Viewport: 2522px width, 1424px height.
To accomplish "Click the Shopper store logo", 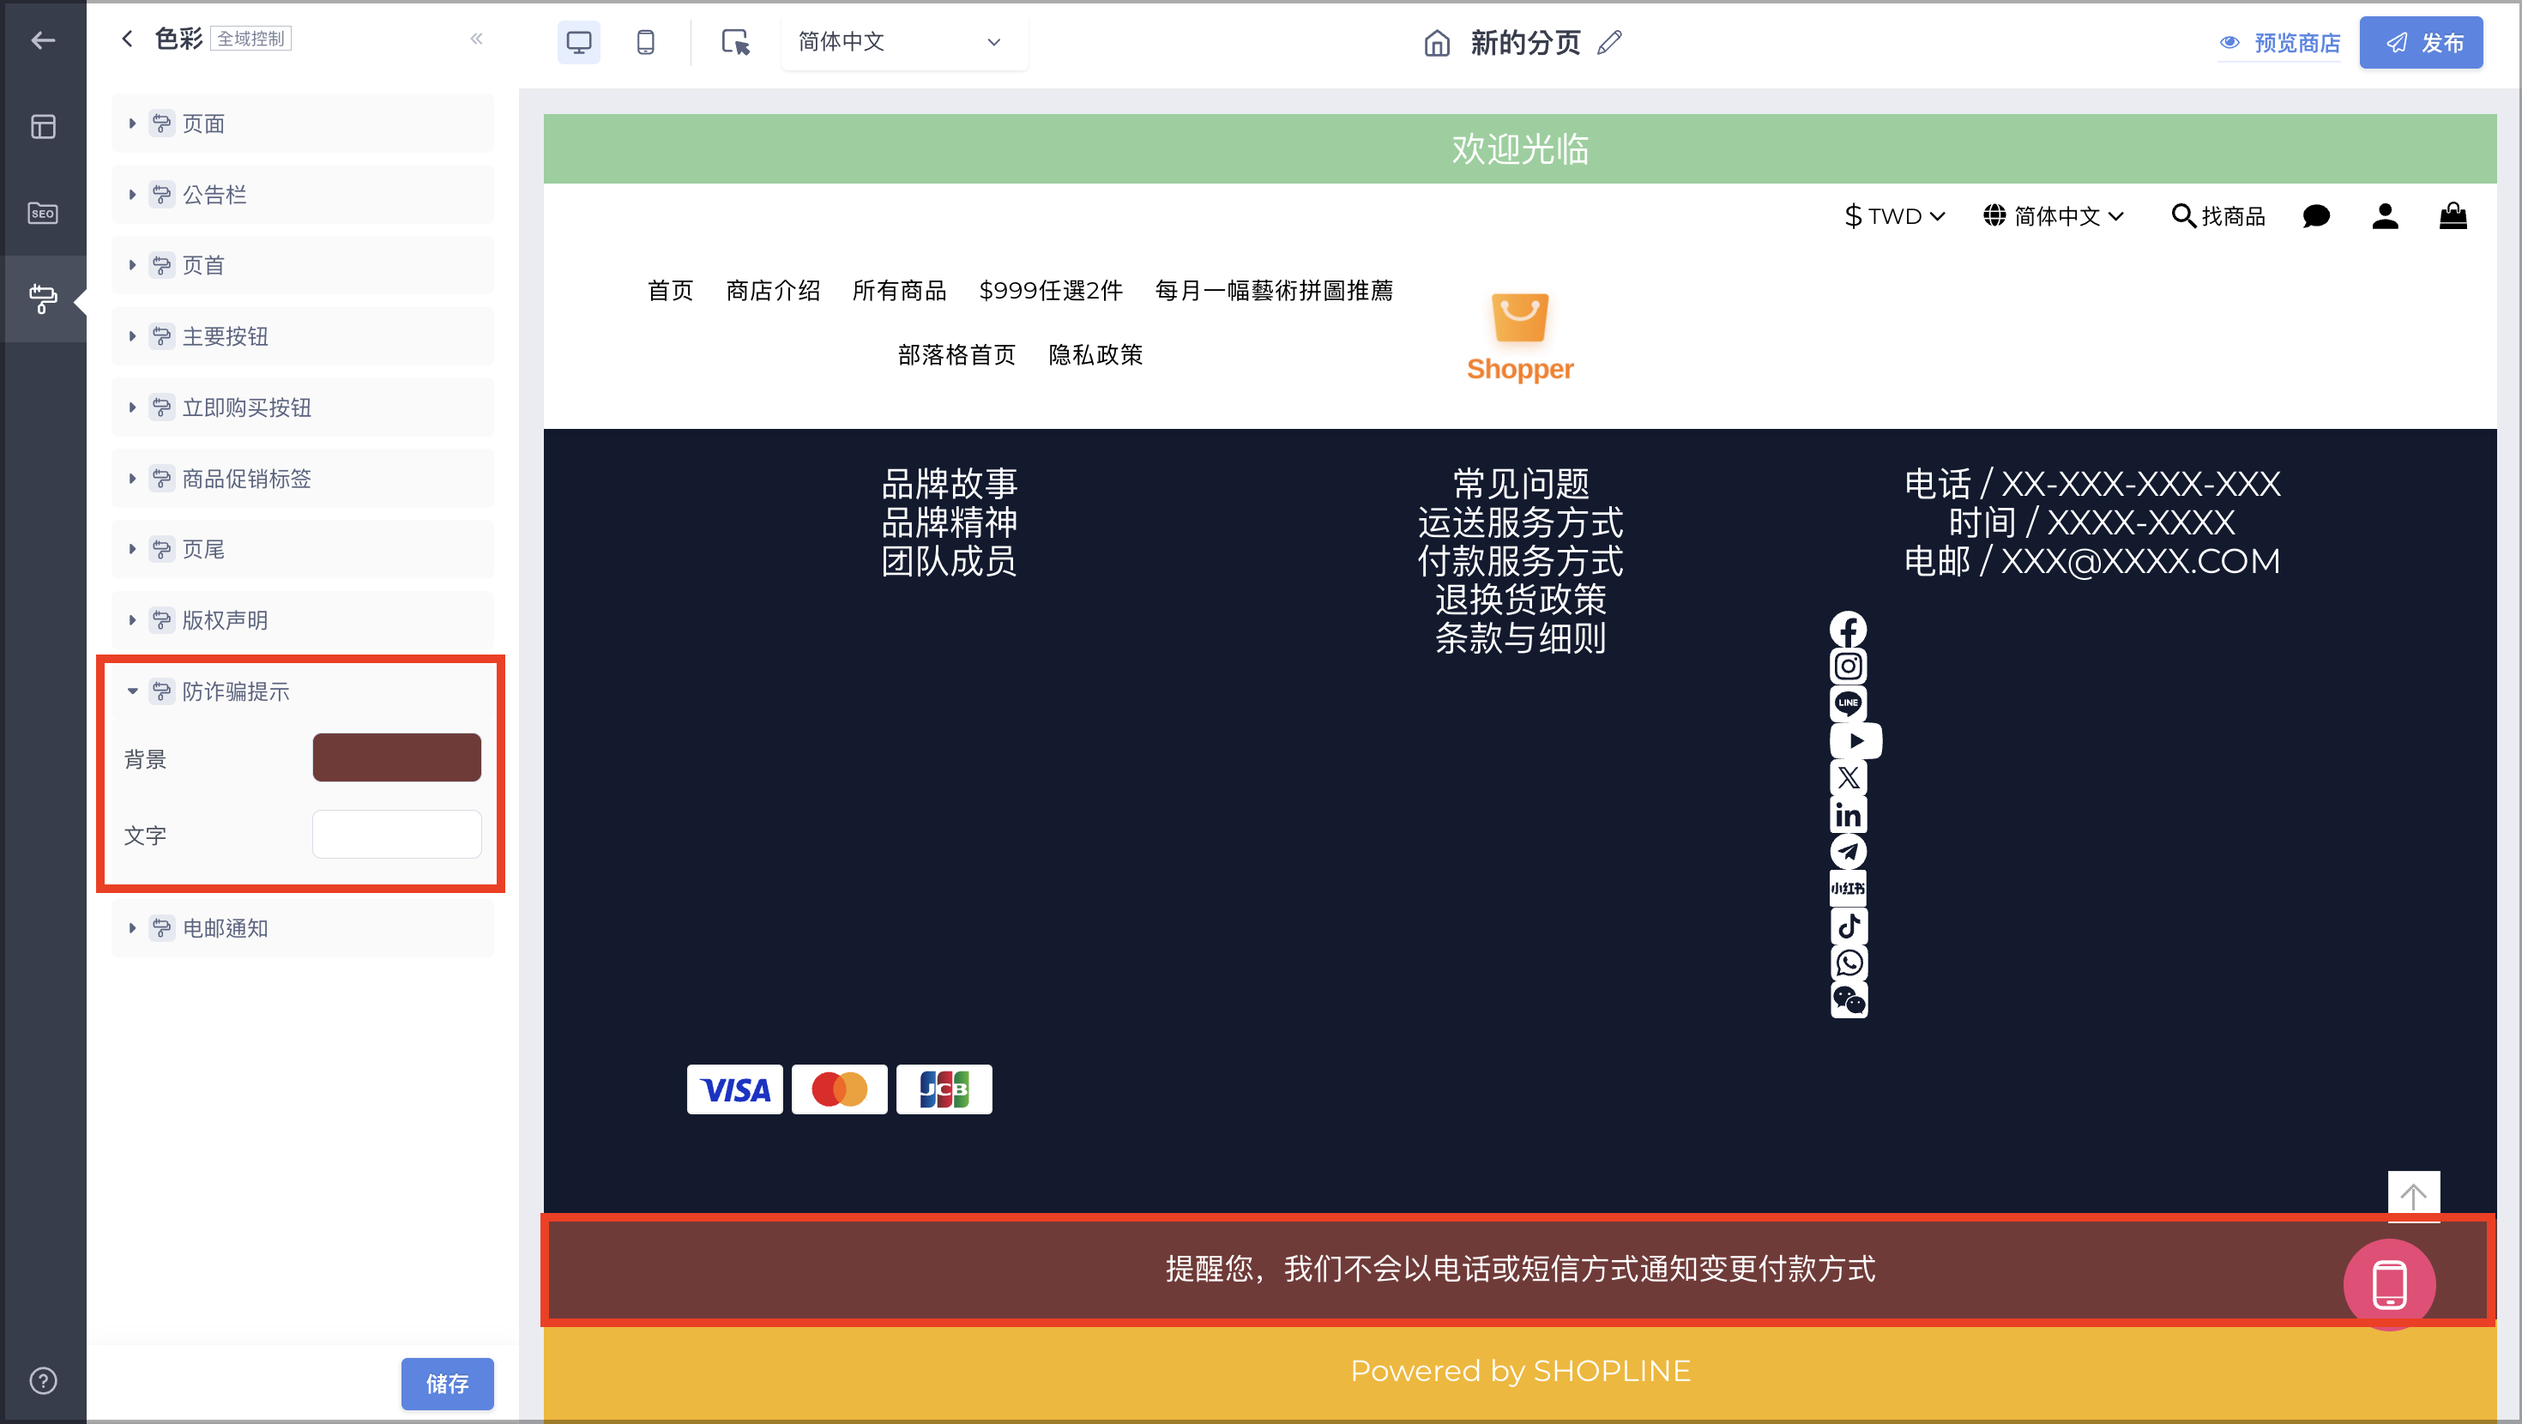I will (x=1519, y=338).
